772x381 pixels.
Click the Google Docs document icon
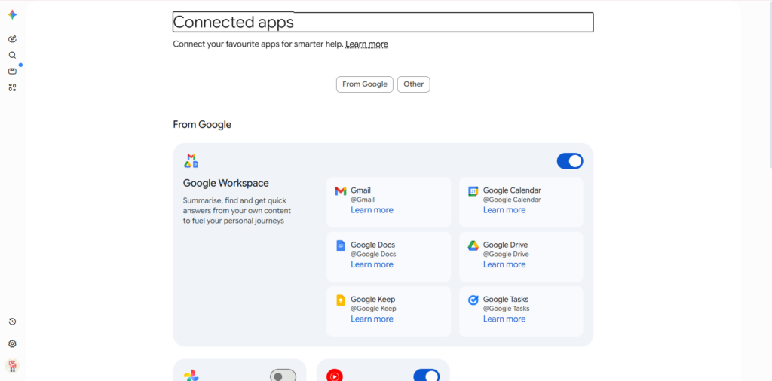tap(340, 245)
